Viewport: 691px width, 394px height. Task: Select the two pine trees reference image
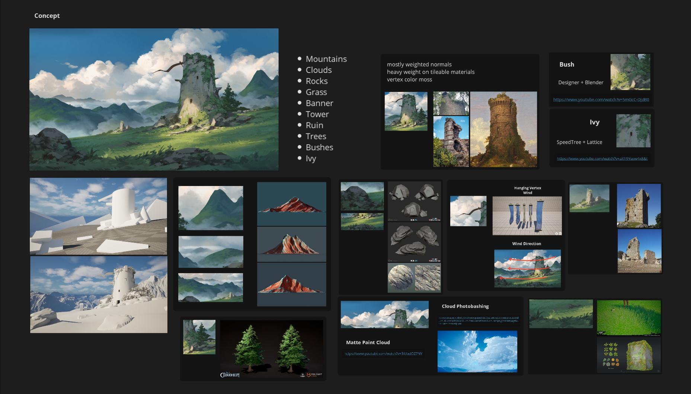coord(271,349)
